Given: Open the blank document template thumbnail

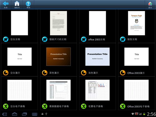Looking at the screenshot, I should (x=19, y=23).
